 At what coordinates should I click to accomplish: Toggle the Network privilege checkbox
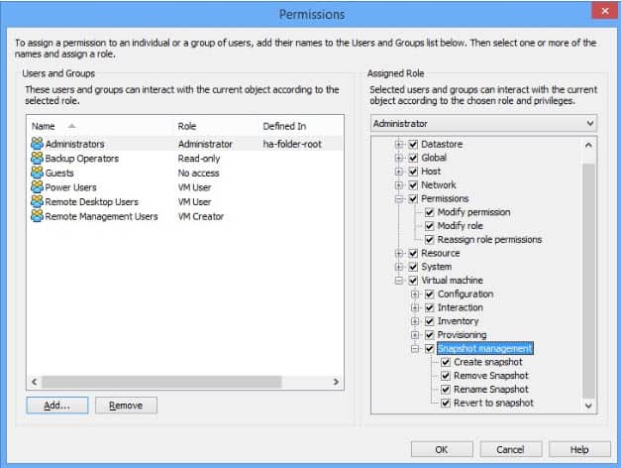(x=413, y=184)
